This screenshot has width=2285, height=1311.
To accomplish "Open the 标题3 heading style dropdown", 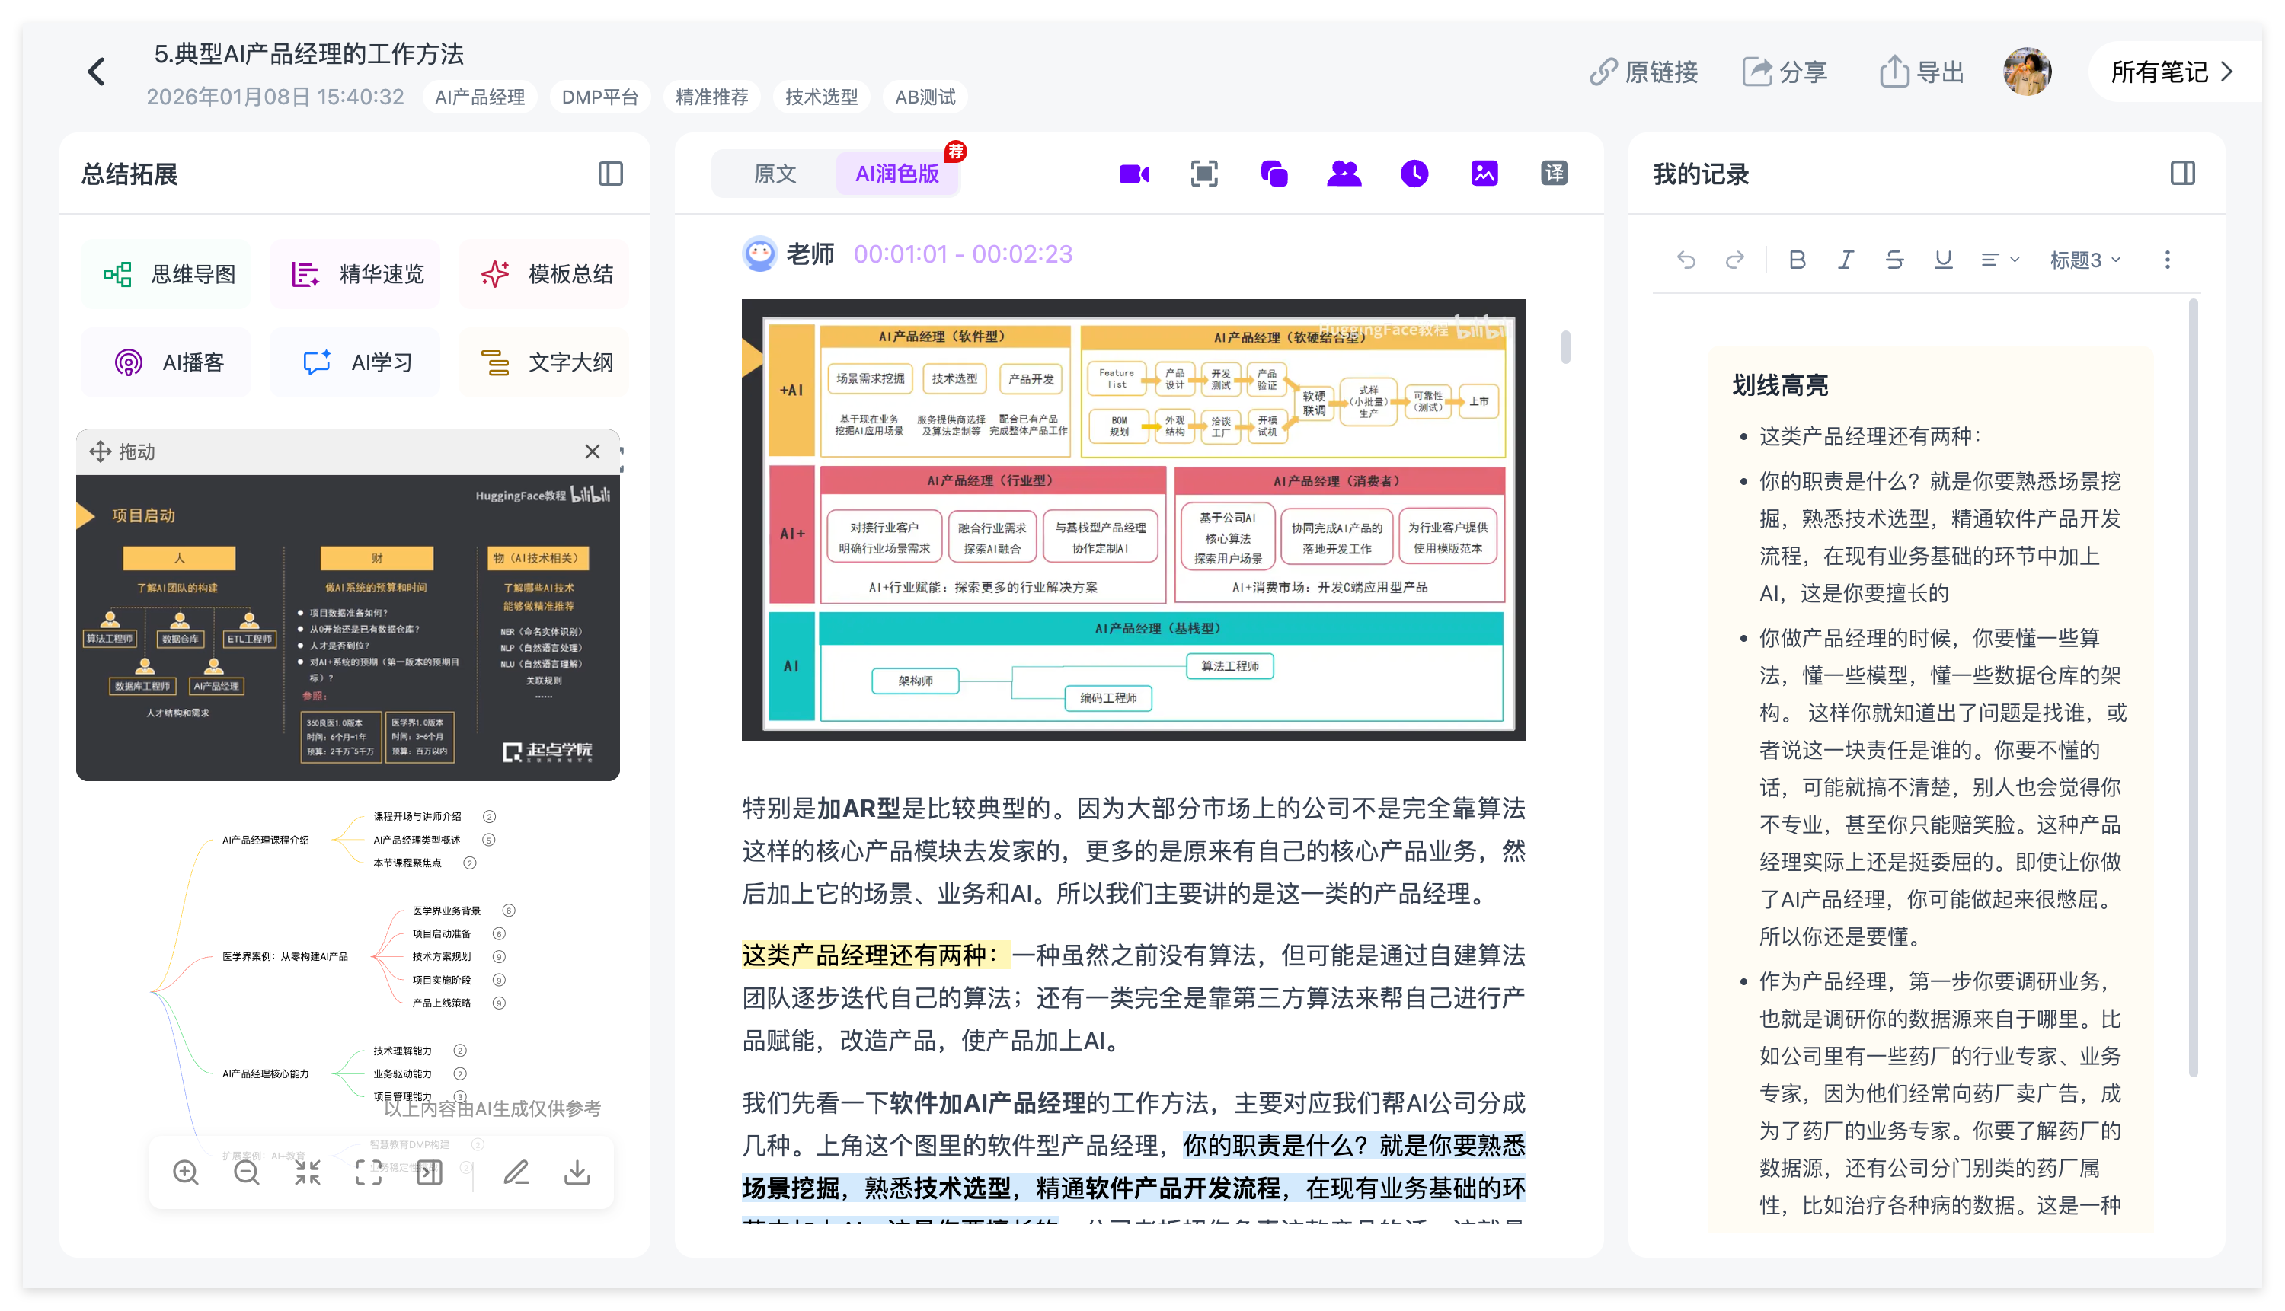I will pyautogui.click(x=2084, y=261).
